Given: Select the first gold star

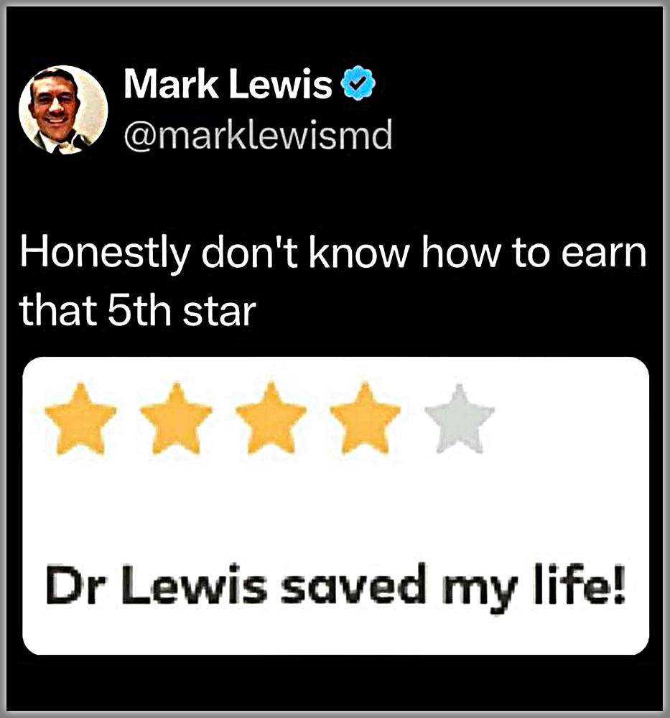Looking at the screenshot, I should pos(80,419).
